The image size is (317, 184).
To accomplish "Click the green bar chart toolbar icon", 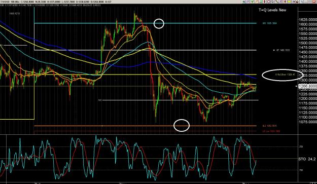I will [261, 2].
